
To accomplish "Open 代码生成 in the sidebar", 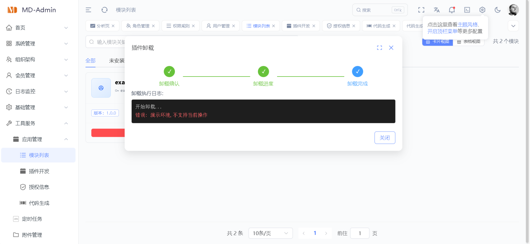I will point(38,203).
